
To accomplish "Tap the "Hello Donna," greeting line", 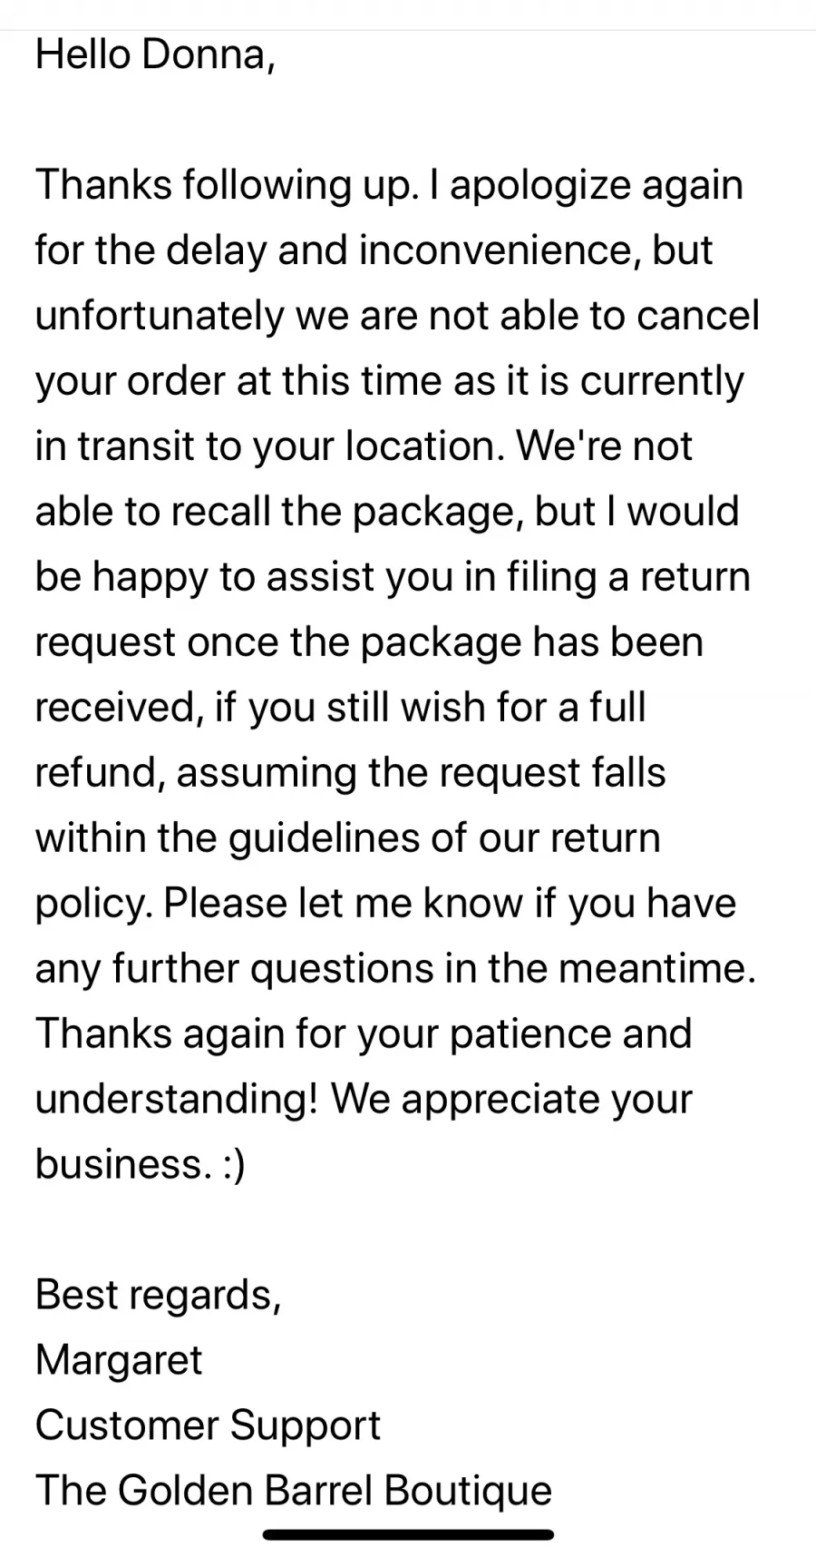I will pos(155,54).
